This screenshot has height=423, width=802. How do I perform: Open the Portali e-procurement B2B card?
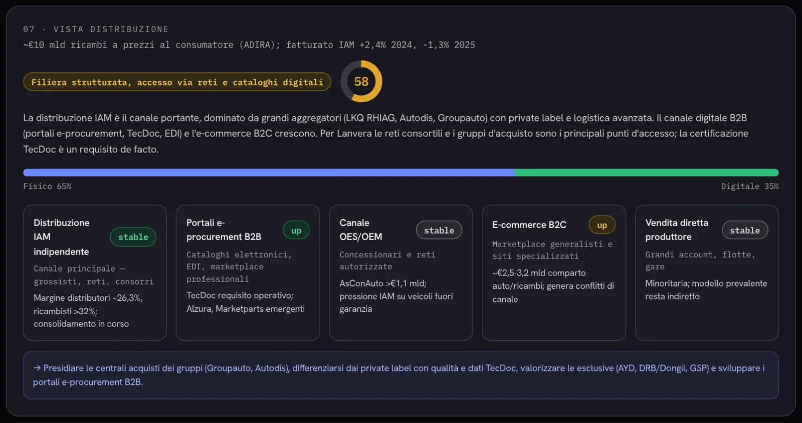click(248, 273)
